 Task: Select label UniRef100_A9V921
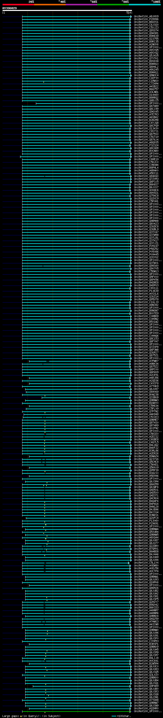146,193
